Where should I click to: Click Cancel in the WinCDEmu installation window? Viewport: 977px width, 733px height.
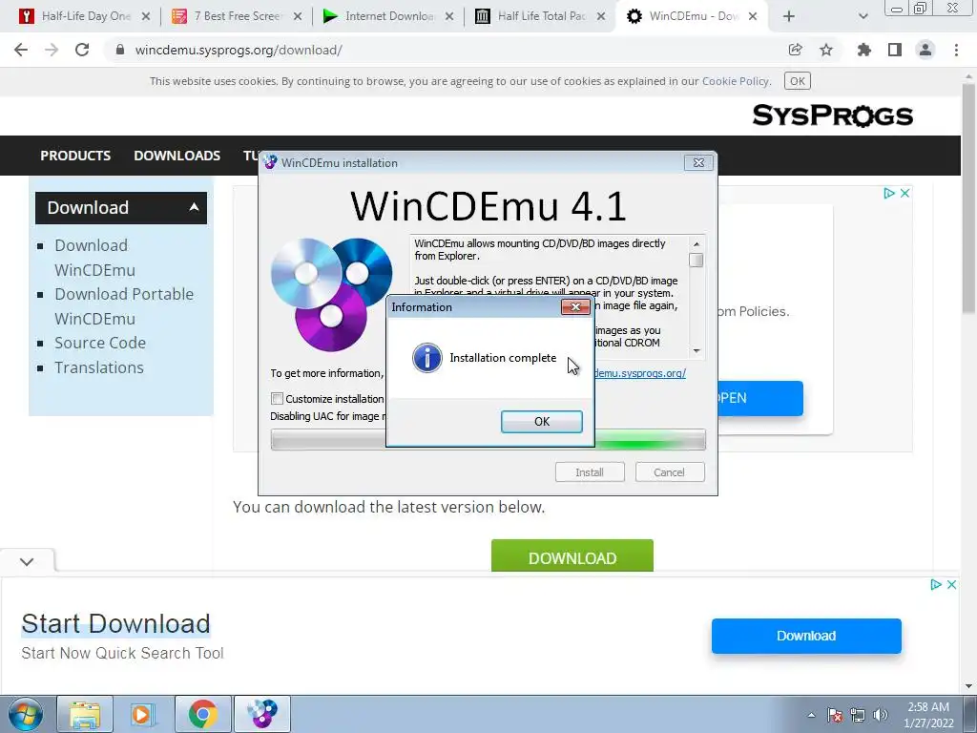point(669,472)
